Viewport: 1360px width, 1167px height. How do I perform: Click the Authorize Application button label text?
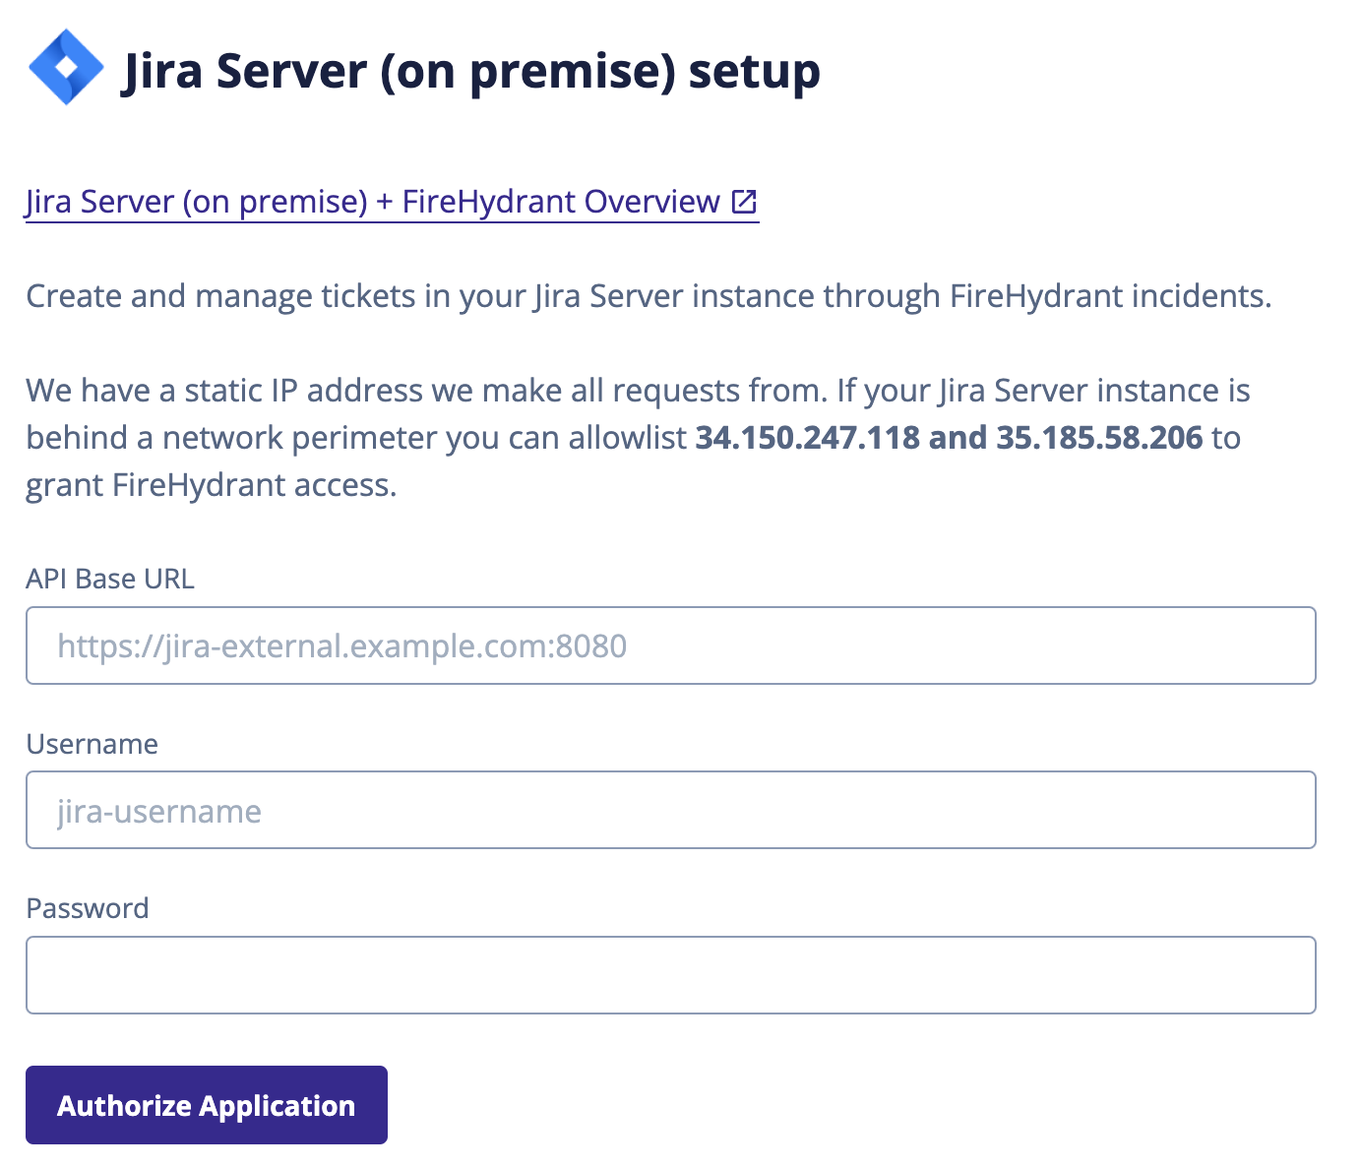click(x=206, y=1105)
